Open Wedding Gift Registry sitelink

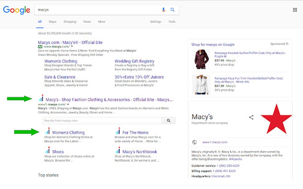click(135, 61)
